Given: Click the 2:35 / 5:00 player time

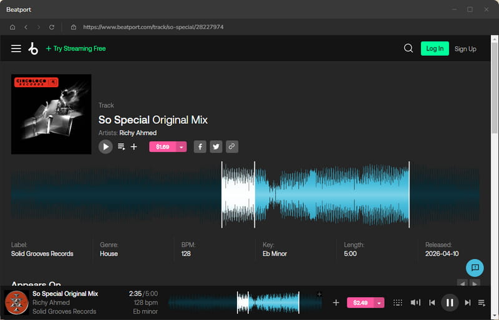Looking at the screenshot, I should click(x=143, y=294).
